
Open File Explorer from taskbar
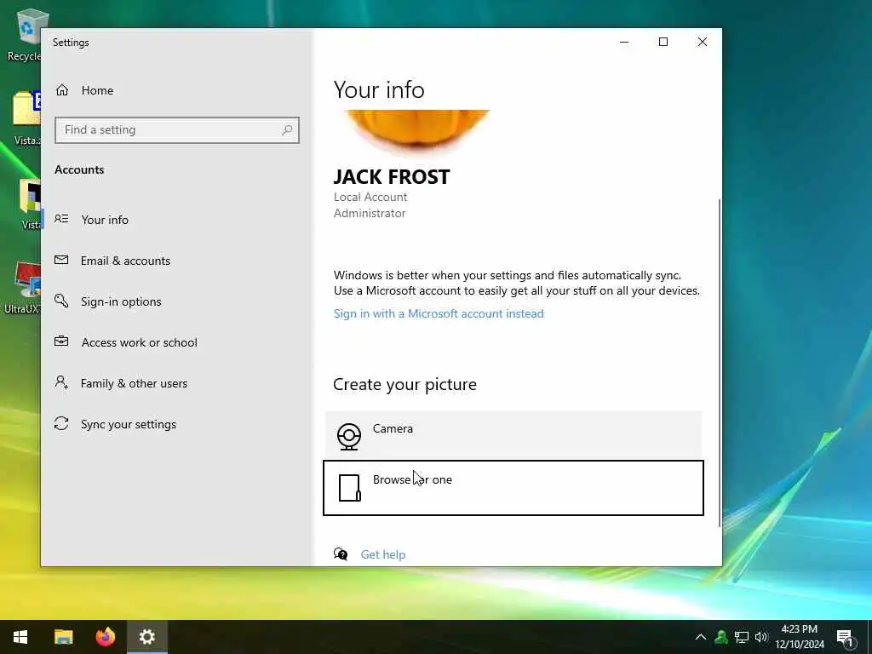[x=63, y=637]
